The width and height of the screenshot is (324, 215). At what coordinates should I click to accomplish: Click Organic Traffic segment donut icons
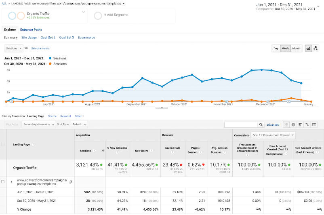pyautogui.click(x=17, y=16)
